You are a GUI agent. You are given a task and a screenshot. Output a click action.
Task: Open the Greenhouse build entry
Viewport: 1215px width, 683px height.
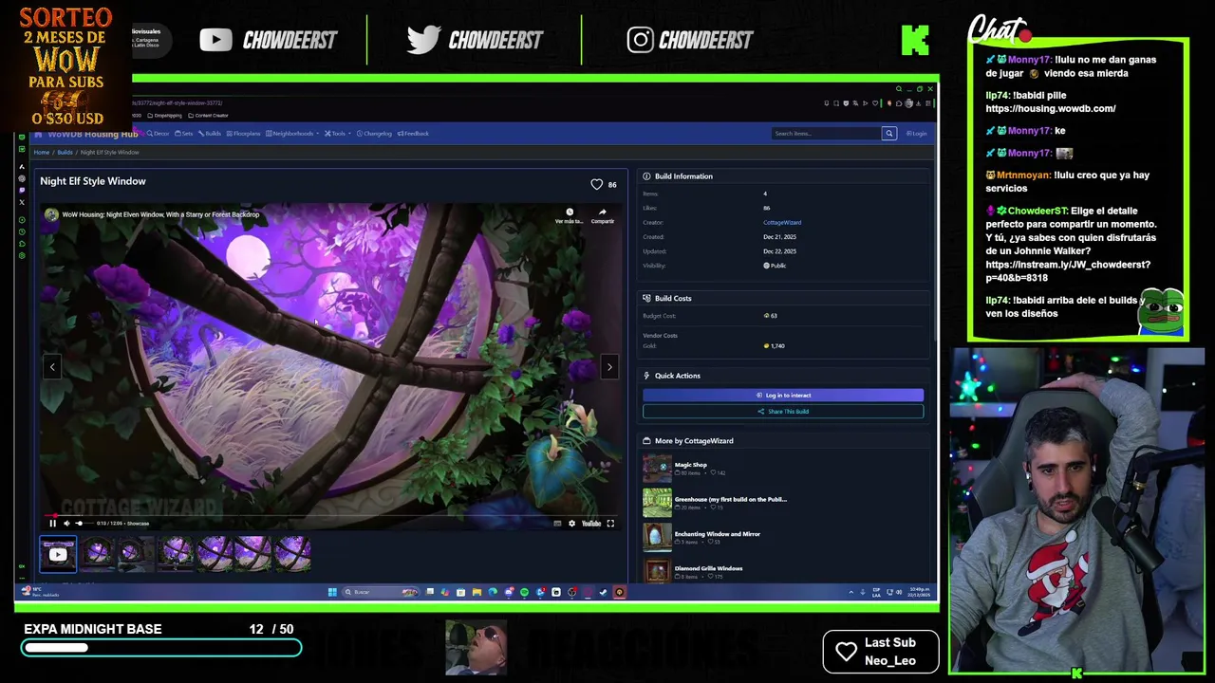[x=730, y=499]
